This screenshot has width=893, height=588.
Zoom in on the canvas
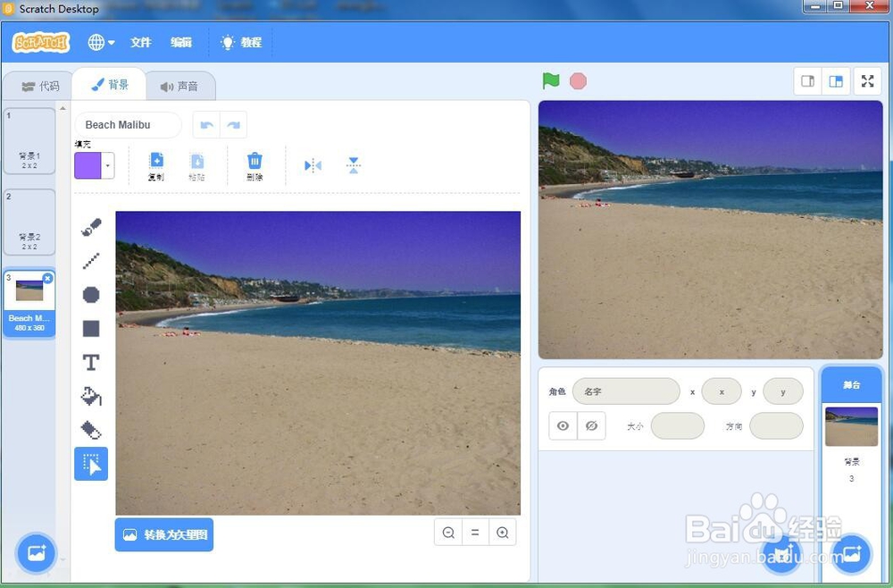pos(502,533)
